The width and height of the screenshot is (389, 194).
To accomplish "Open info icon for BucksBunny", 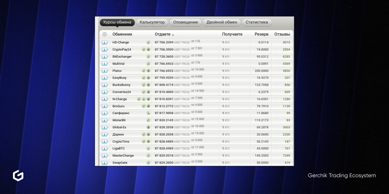I will tap(104, 85).
